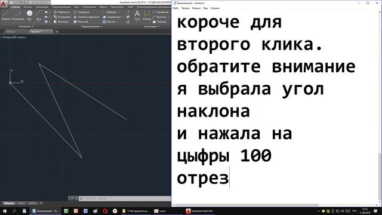
Task: Select the Размер dimension tool
Action: (147, 15)
